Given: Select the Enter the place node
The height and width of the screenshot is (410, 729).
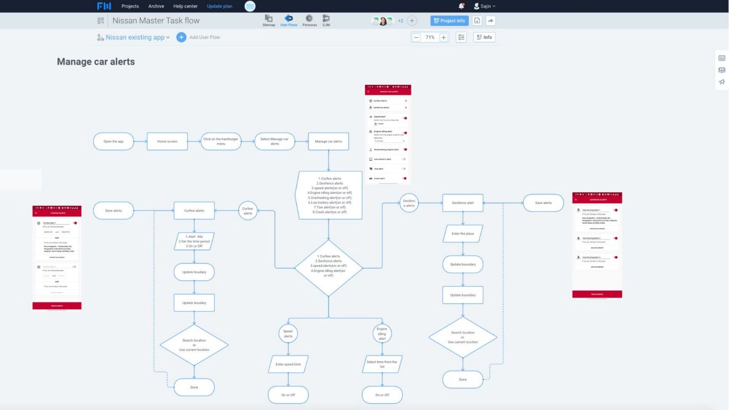Looking at the screenshot, I should click(x=463, y=234).
